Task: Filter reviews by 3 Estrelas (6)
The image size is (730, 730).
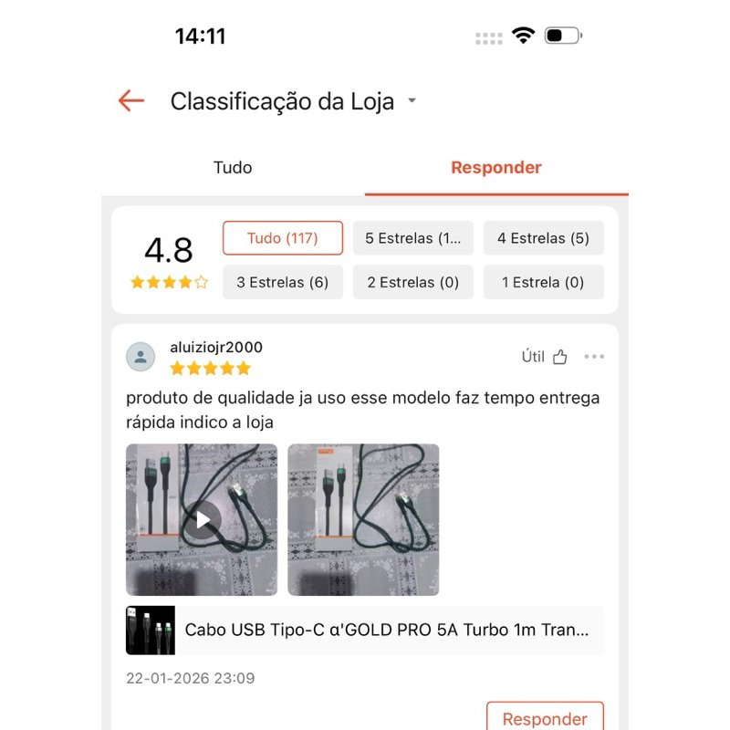Action: 283,282
